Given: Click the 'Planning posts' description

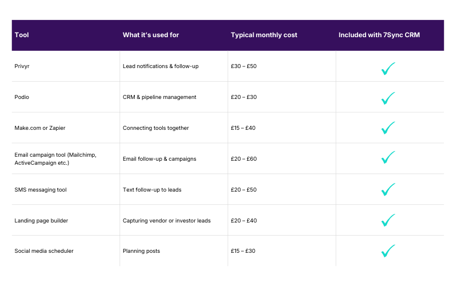Looking at the screenshot, I should [142, 251].
